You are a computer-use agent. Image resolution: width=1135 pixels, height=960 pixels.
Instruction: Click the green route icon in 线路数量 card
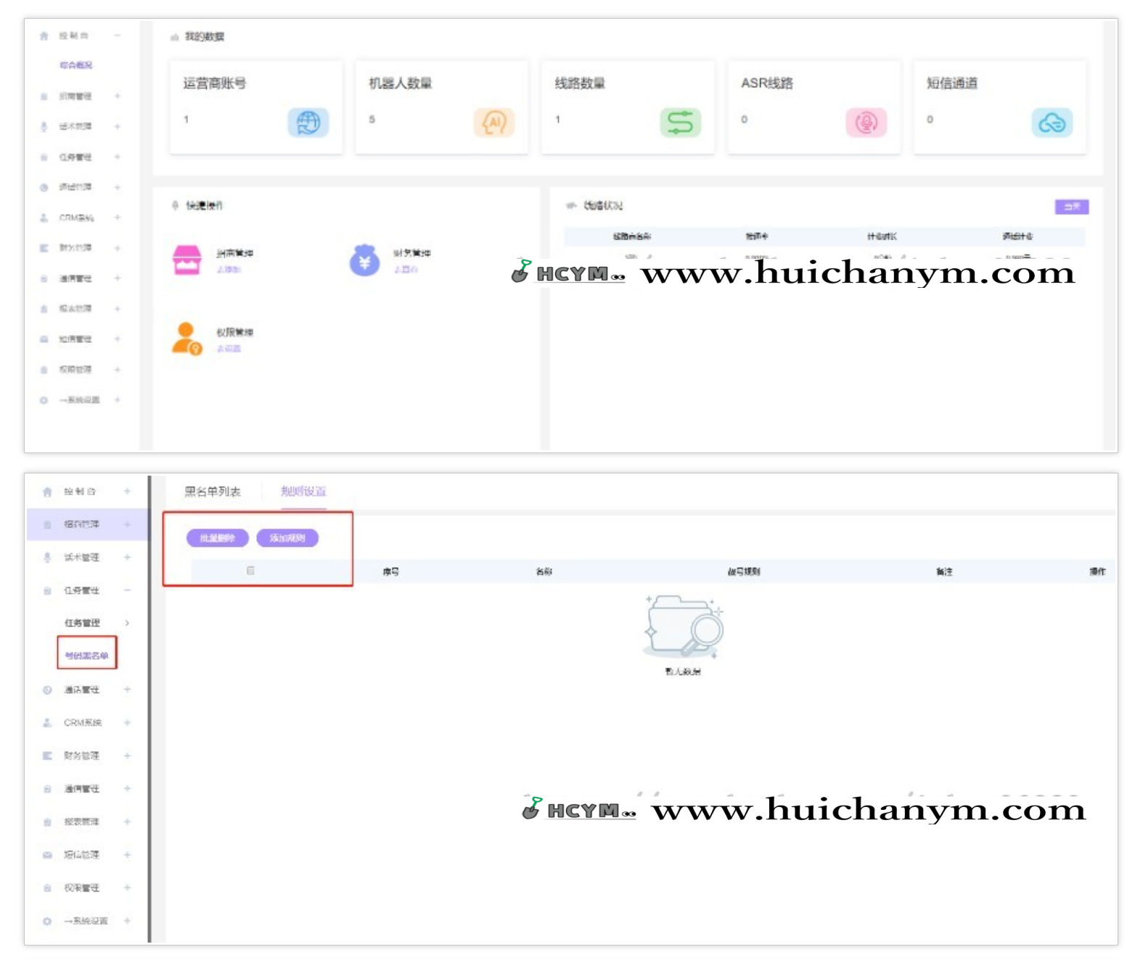pyautogui.click(x=679, y=123)
